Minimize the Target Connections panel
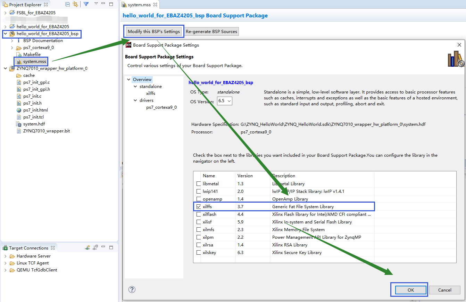Screen dimensions: 466x302 [103, 247]
